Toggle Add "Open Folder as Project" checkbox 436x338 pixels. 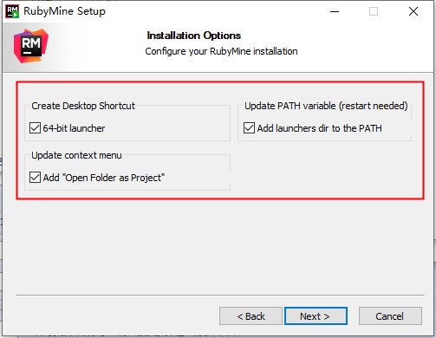click(35, 177)
